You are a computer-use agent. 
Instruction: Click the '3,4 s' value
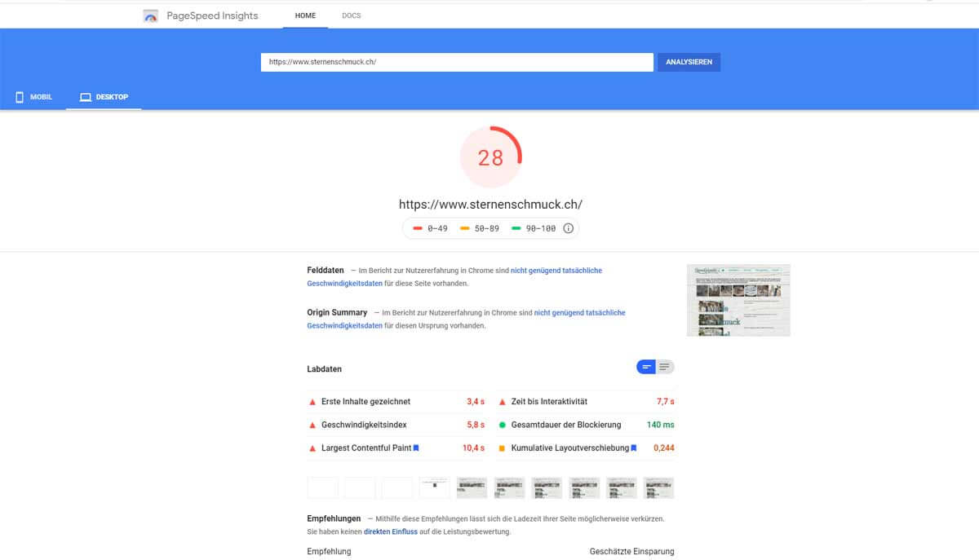click(476, 402)
